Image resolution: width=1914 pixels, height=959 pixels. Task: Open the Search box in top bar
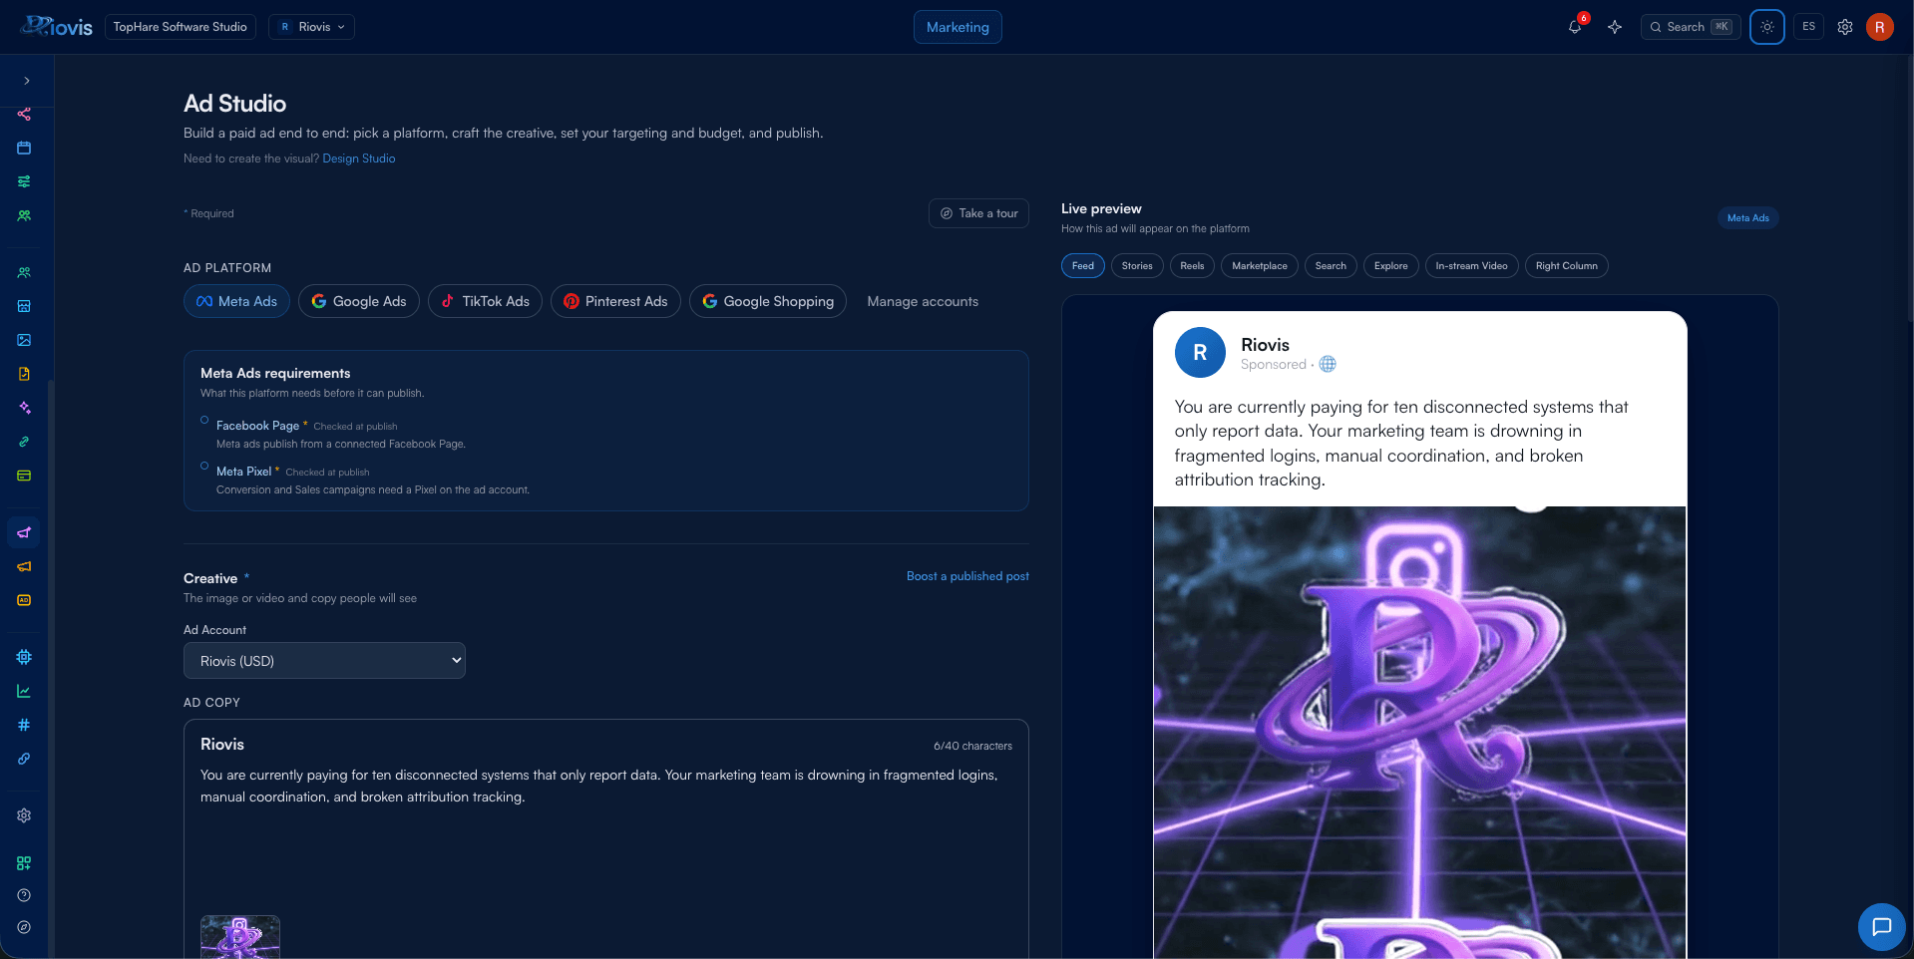point(1691,27)
